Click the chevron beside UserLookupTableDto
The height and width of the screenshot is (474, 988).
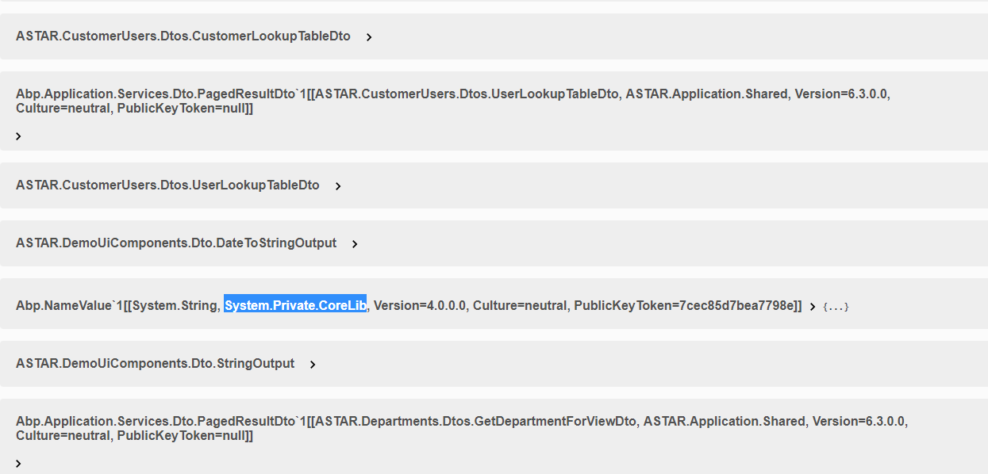(x=338, y=185)
